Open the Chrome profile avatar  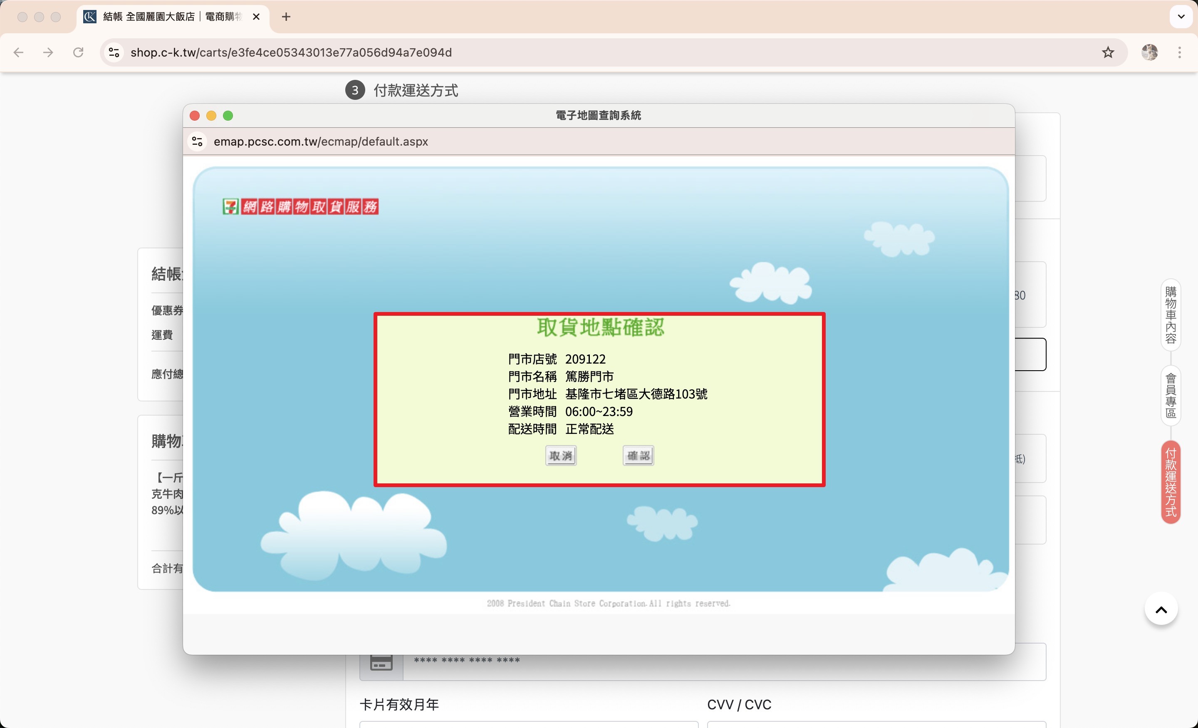[x=1149, y=52]
